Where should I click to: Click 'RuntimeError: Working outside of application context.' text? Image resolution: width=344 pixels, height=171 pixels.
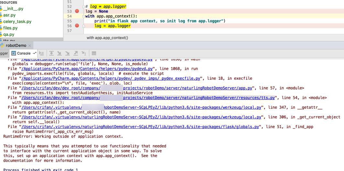tap(63, 136)
